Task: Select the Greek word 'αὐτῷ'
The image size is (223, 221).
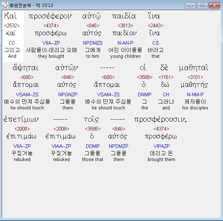Action: (91, 16)
